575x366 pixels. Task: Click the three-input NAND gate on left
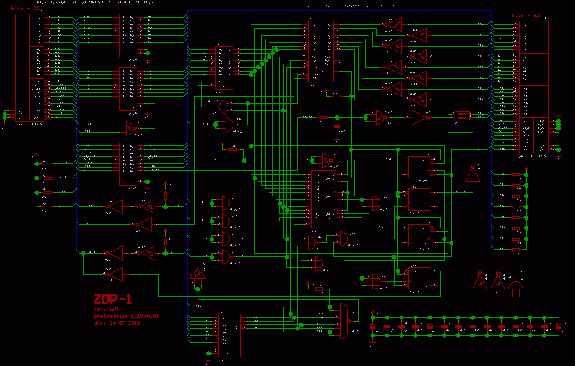click(x=129, y=127)
